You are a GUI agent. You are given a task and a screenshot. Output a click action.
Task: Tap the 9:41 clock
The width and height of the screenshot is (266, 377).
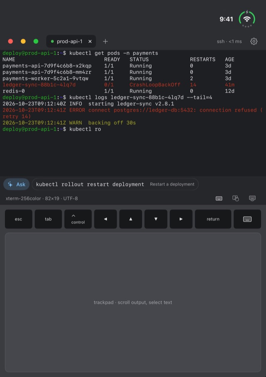(226, 19)
